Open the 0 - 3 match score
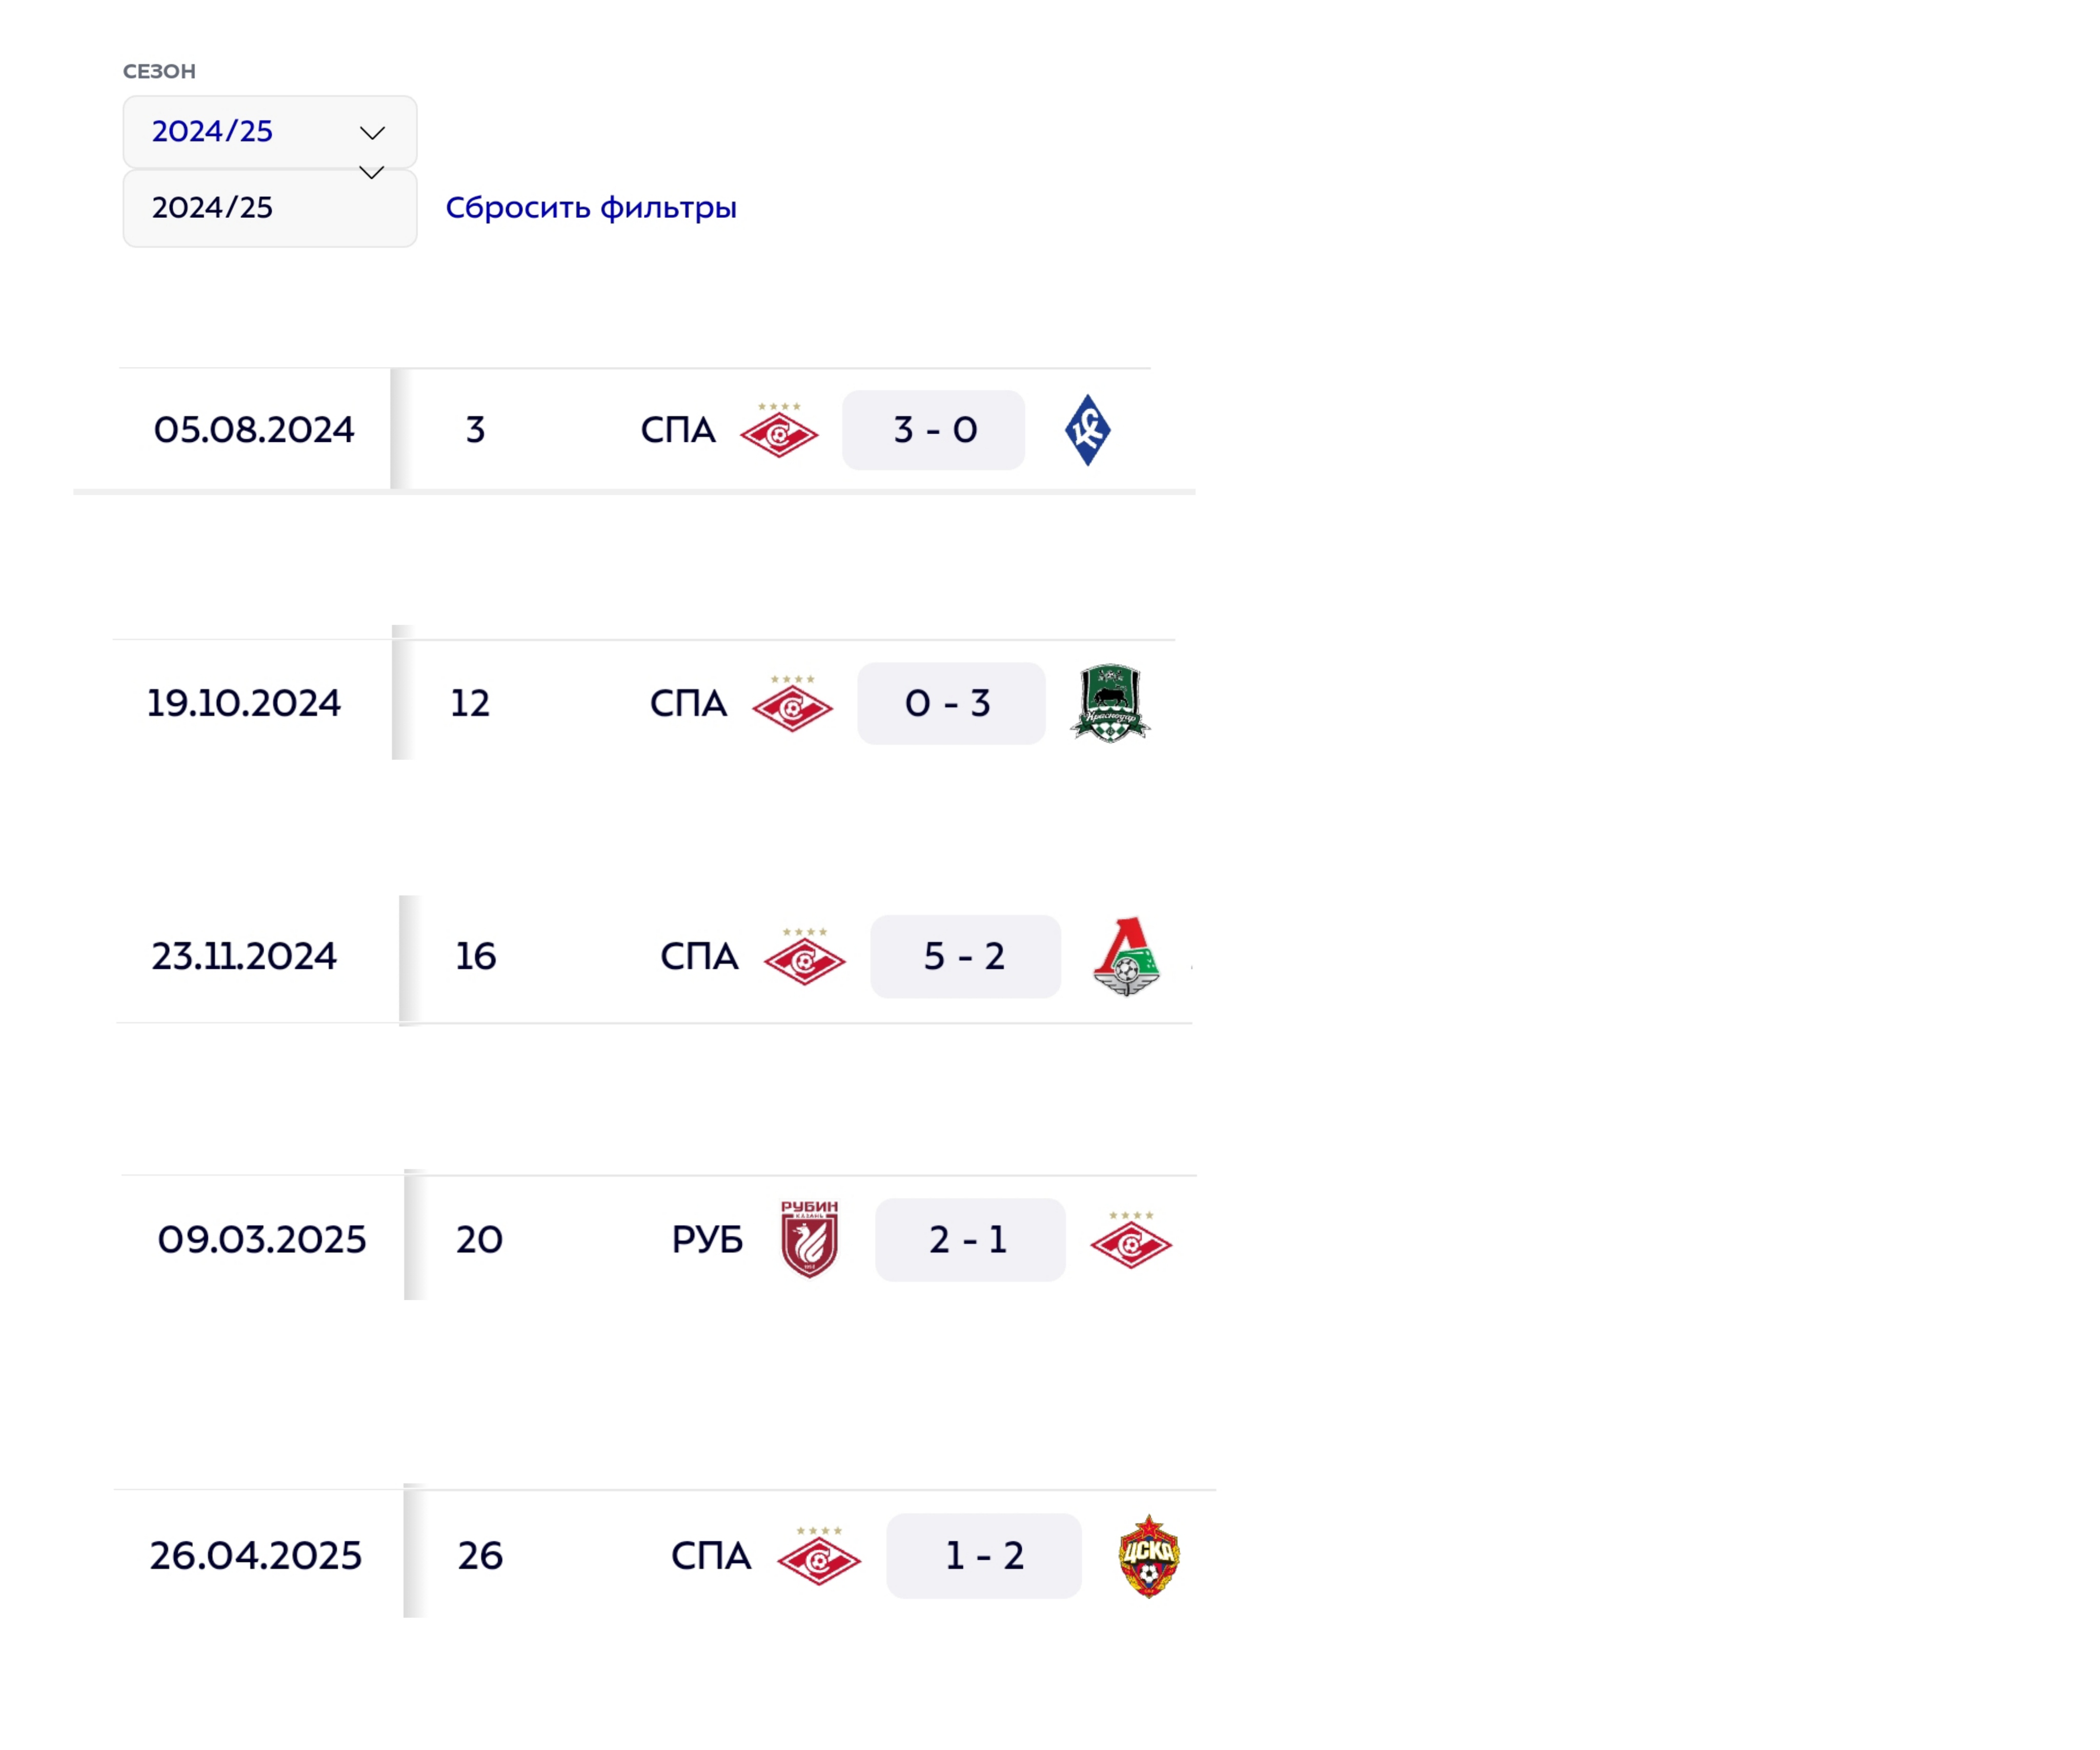Viewport: 2100px width, 1750px height. (x=950, y=703)
